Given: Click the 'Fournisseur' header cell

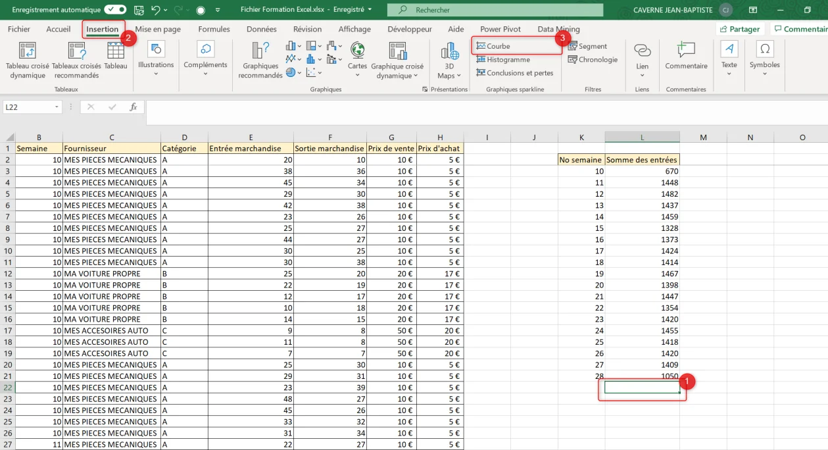Looking at the screenshot, I should pyautogui.click(x=112, y=149).
